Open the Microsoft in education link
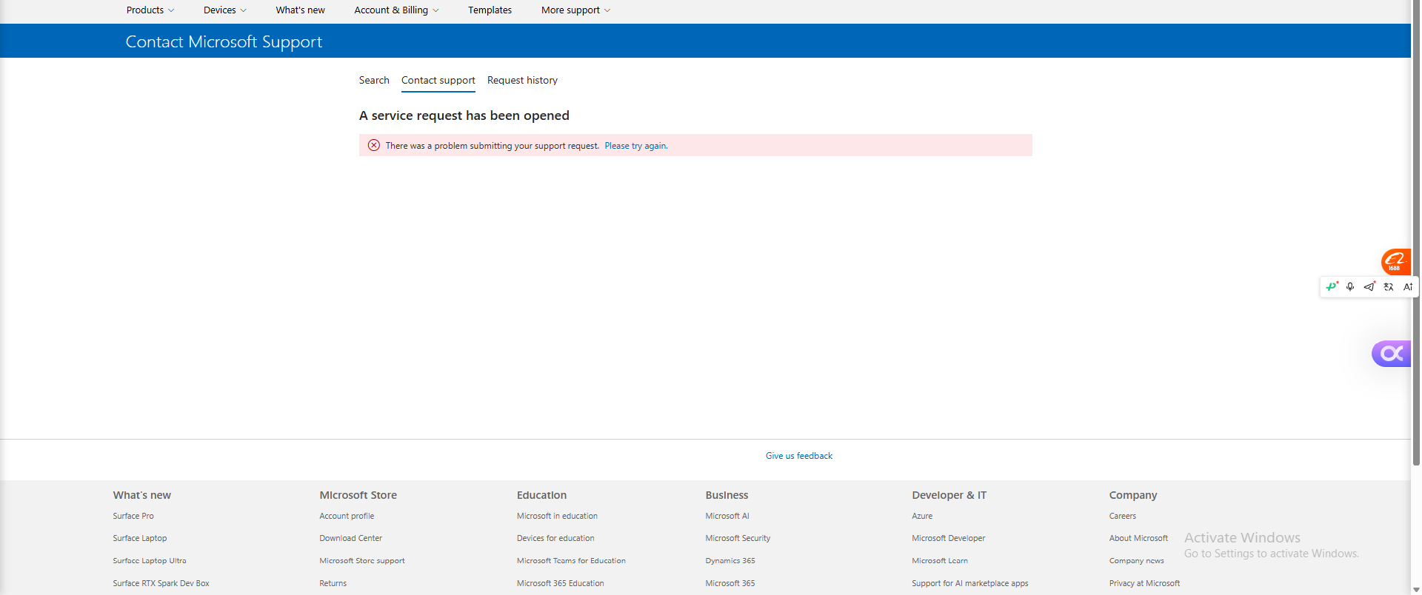The image size is (1422, 595). (x=557, y=516)
